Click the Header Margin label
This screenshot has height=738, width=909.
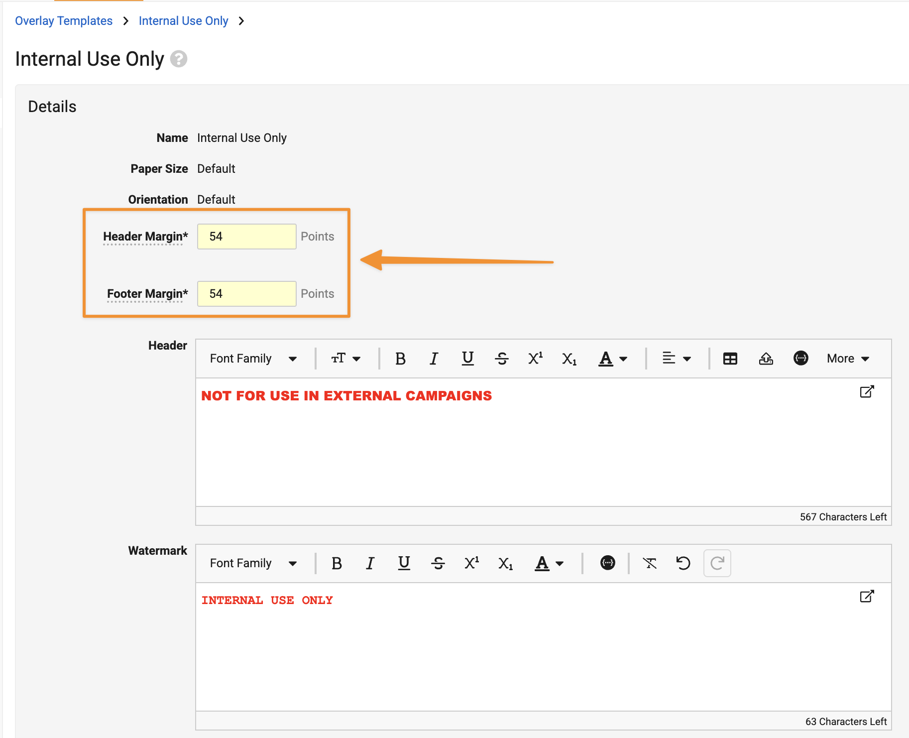point(145,237)
